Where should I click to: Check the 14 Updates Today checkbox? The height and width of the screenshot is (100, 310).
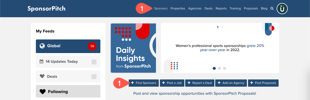(x=94, y=62)
